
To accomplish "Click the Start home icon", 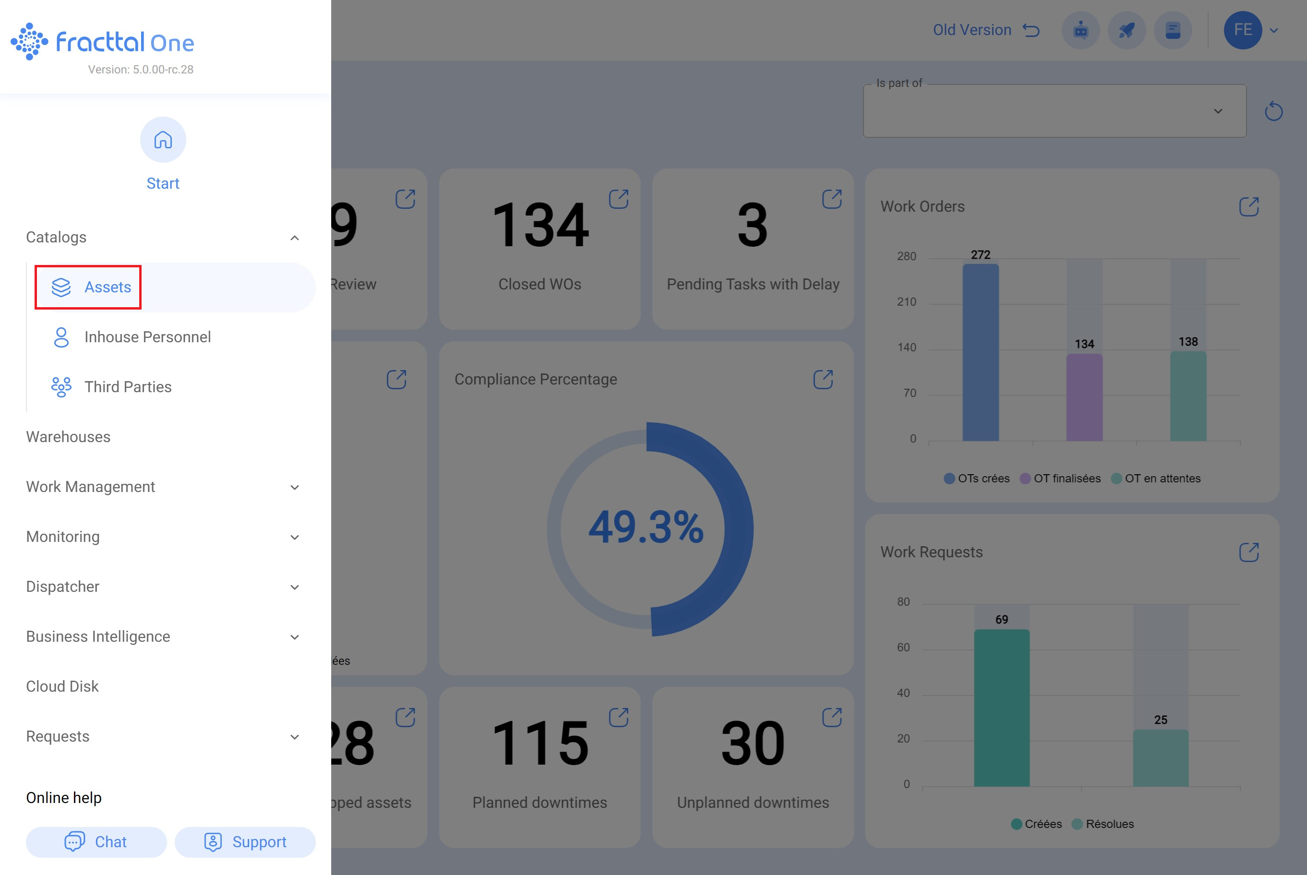I will tap(162, 140).
